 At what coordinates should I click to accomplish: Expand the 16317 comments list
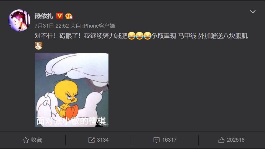(169, 140)
